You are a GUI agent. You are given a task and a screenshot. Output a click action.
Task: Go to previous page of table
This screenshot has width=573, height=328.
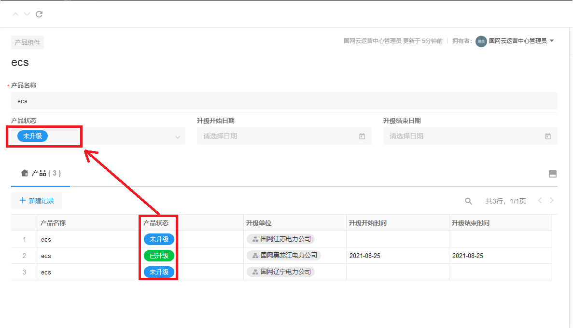pos(540,201)
